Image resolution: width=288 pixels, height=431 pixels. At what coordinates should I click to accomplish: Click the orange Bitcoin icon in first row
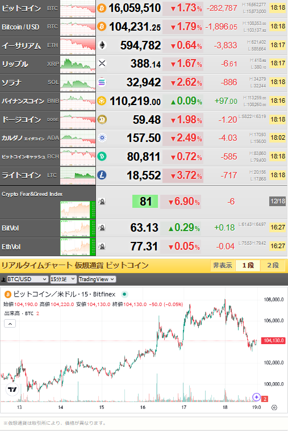(x=102, y=9)
